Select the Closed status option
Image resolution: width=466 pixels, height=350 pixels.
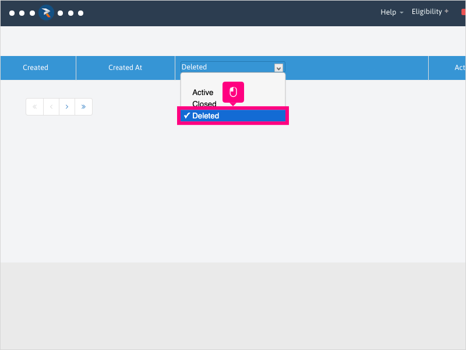[204, 104]
